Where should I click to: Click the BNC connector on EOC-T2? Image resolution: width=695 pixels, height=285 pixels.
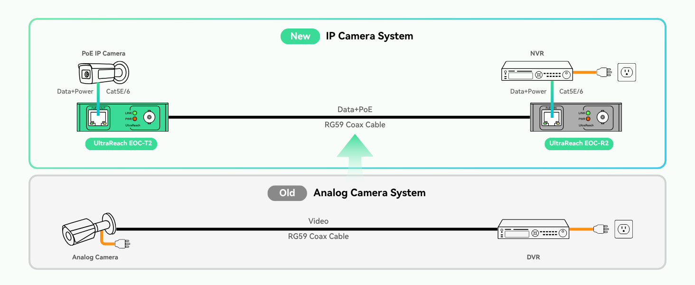(x=150, y=117)
